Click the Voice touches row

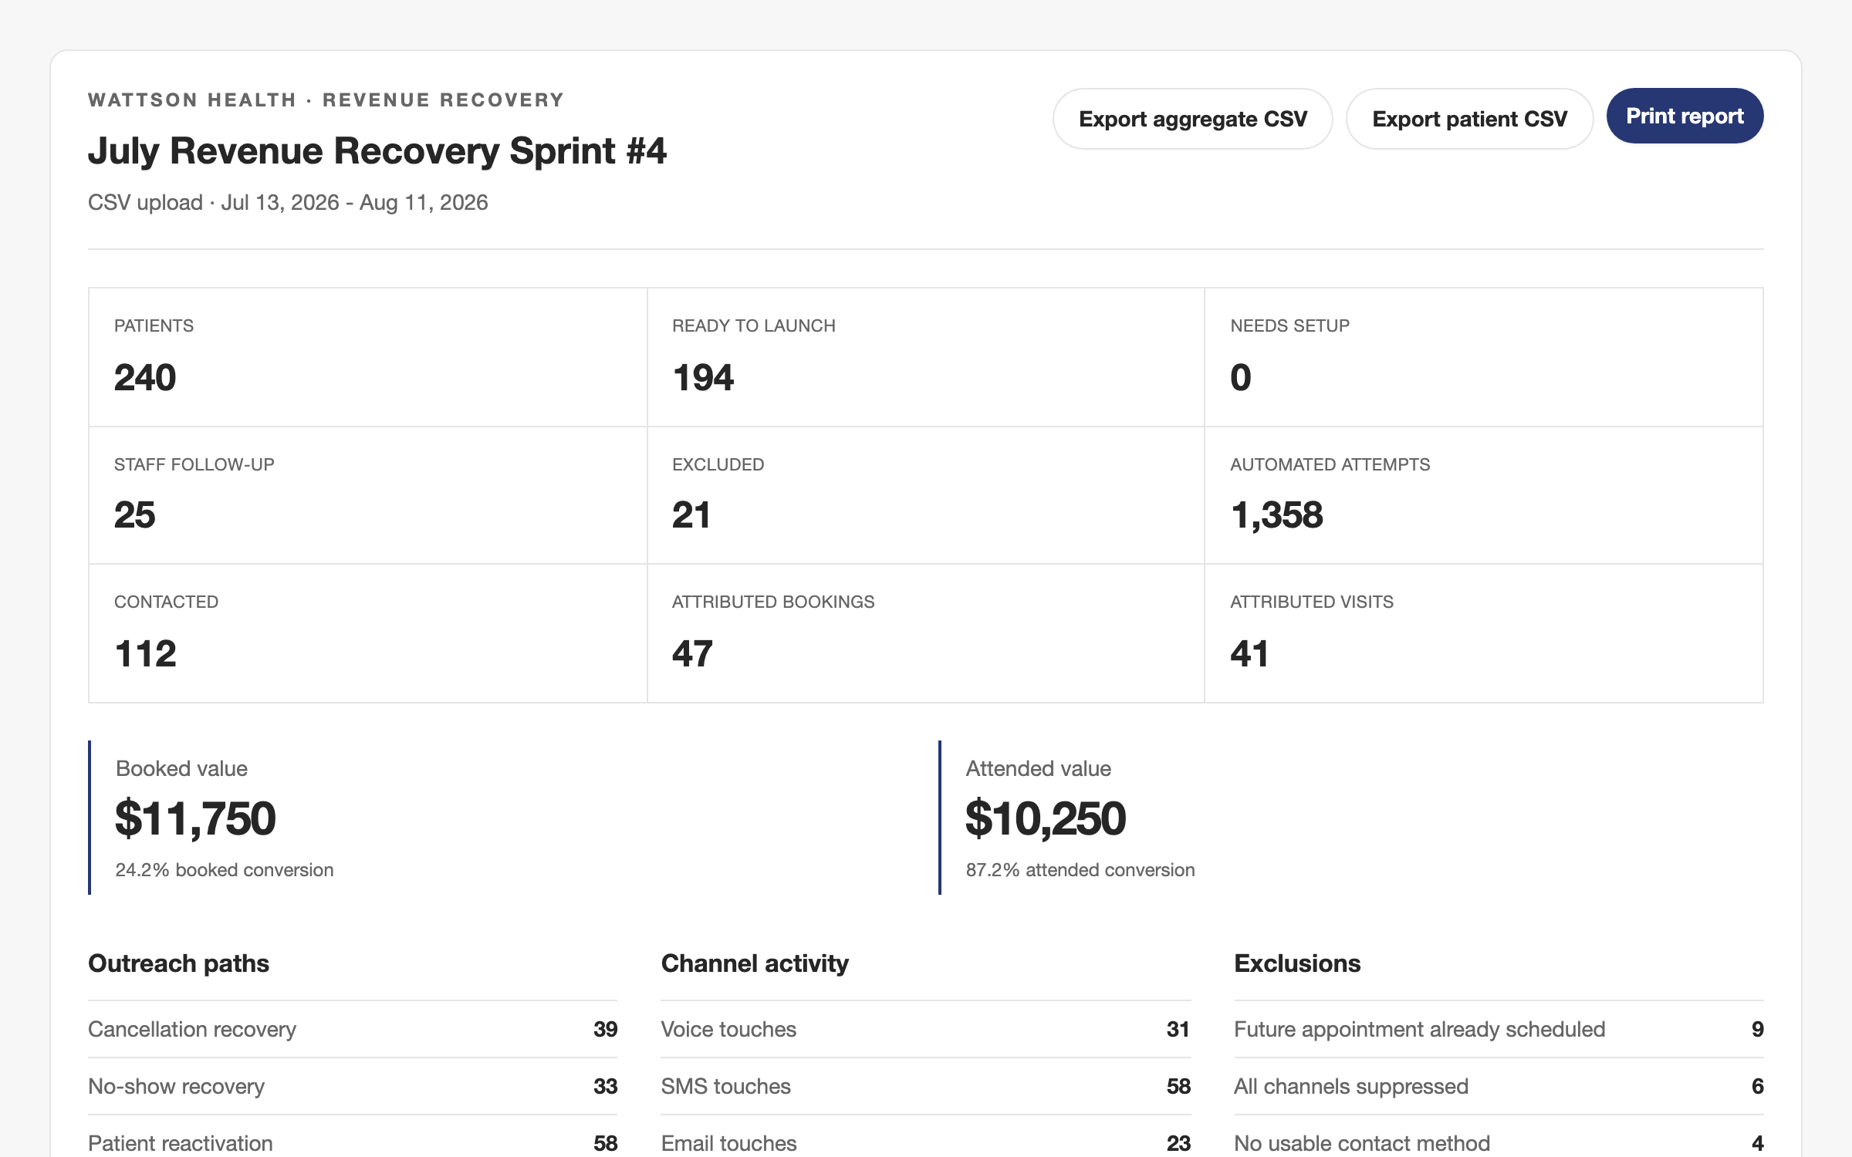926,1030
